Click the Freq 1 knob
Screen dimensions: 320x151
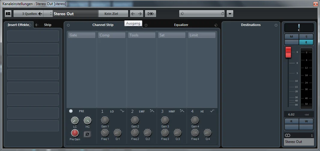click(x=105, y=133)
